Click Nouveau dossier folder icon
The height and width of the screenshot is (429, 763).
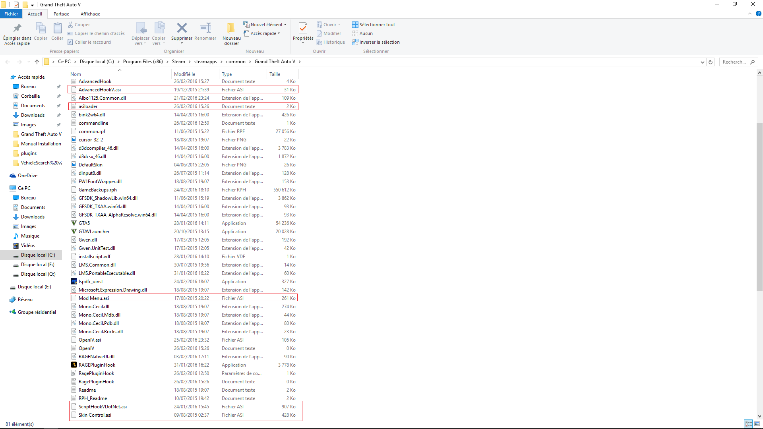pos(231,28)
